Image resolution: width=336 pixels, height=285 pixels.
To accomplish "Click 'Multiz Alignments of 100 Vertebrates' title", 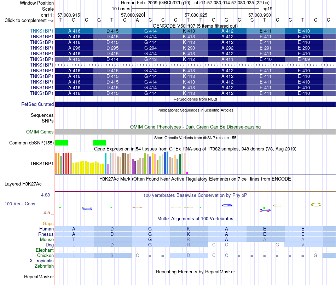I will pos(195,218).
